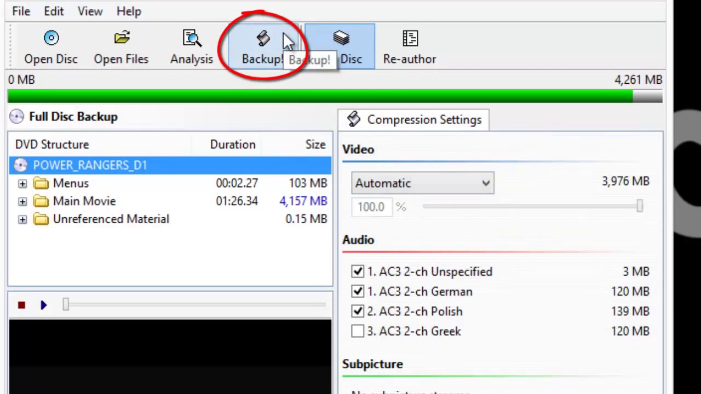Open the Compression Settings tab

point(413,120)
